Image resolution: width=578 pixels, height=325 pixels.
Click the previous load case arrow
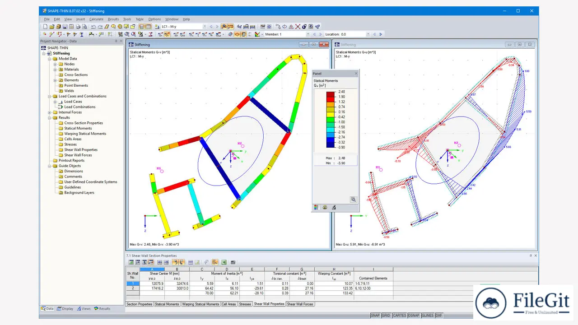211,27
